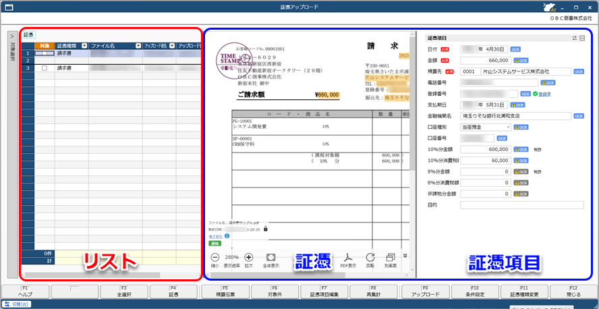Image resolution: width=599 pixels, height=309 pixels.
Task: Open the 証憑種類 column filter dropdown
Action: (84, 46)
